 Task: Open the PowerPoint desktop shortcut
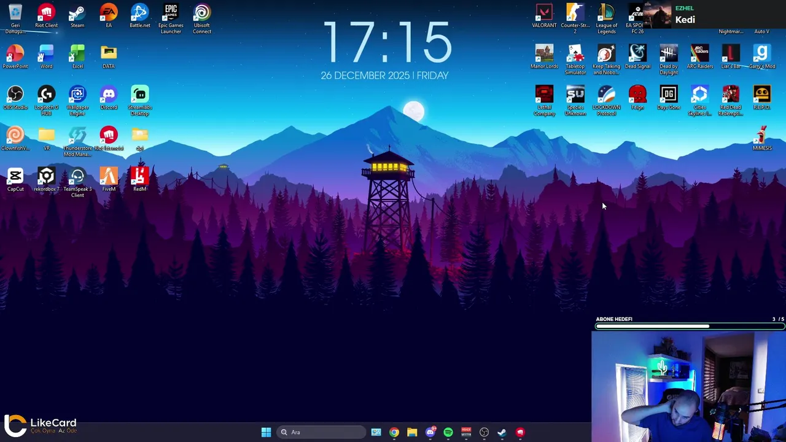pyautogui.click(x=15, y=56)
